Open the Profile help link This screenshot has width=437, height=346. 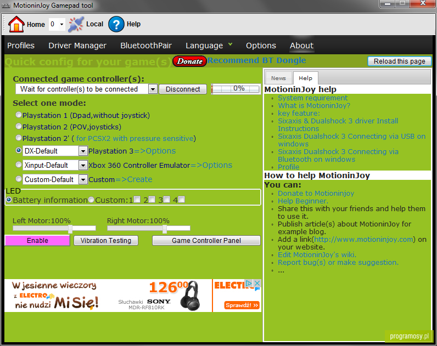[x=288, y=167]
